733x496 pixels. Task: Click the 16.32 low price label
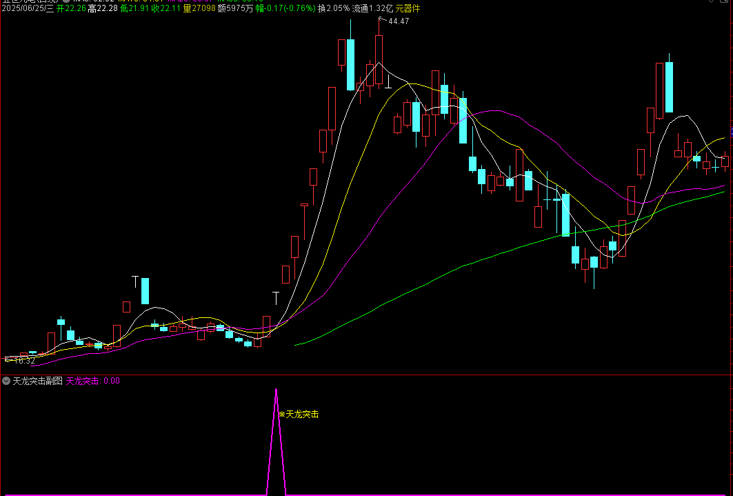click(24, 361)
